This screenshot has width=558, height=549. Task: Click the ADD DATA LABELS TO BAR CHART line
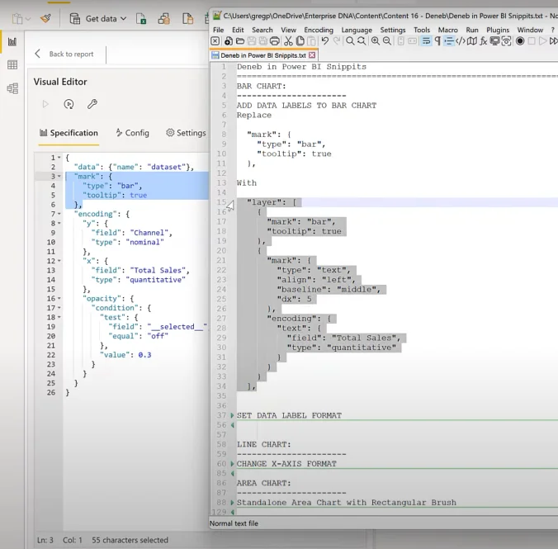coord(306,106)
